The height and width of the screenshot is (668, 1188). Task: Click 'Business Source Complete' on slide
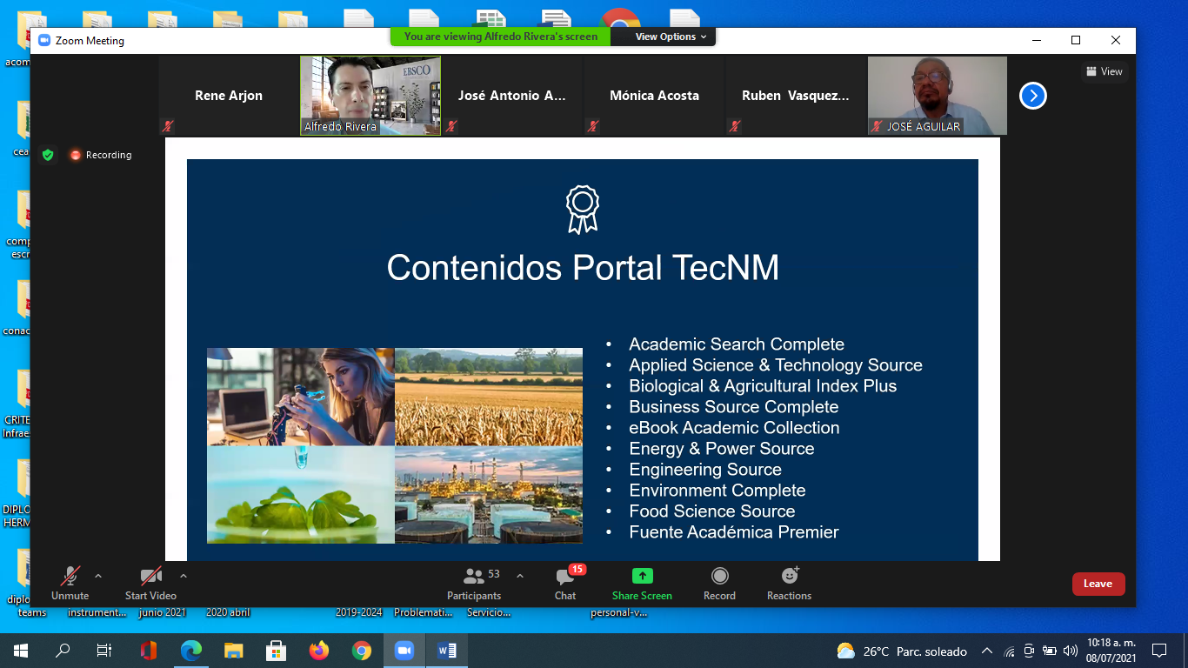tap(734, 407)
